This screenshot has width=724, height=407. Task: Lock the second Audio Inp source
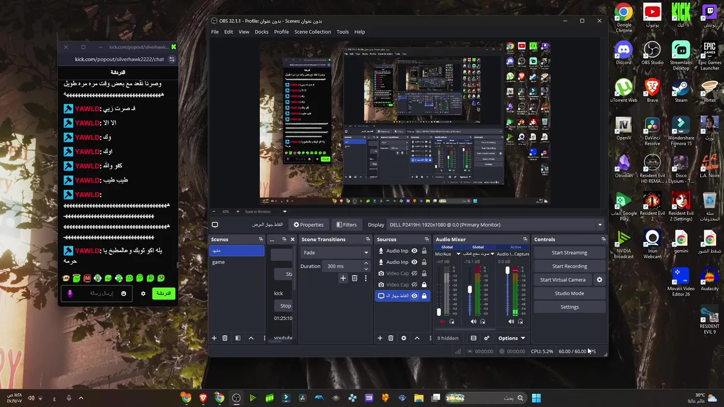click(424, 262)
